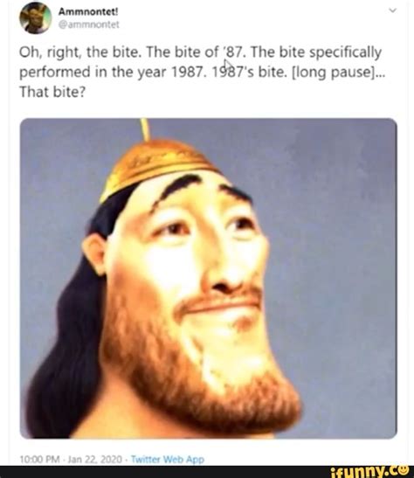Click the 10:00 PM timestamp
Screen dimensions: 414x478
tap(39, 459)
